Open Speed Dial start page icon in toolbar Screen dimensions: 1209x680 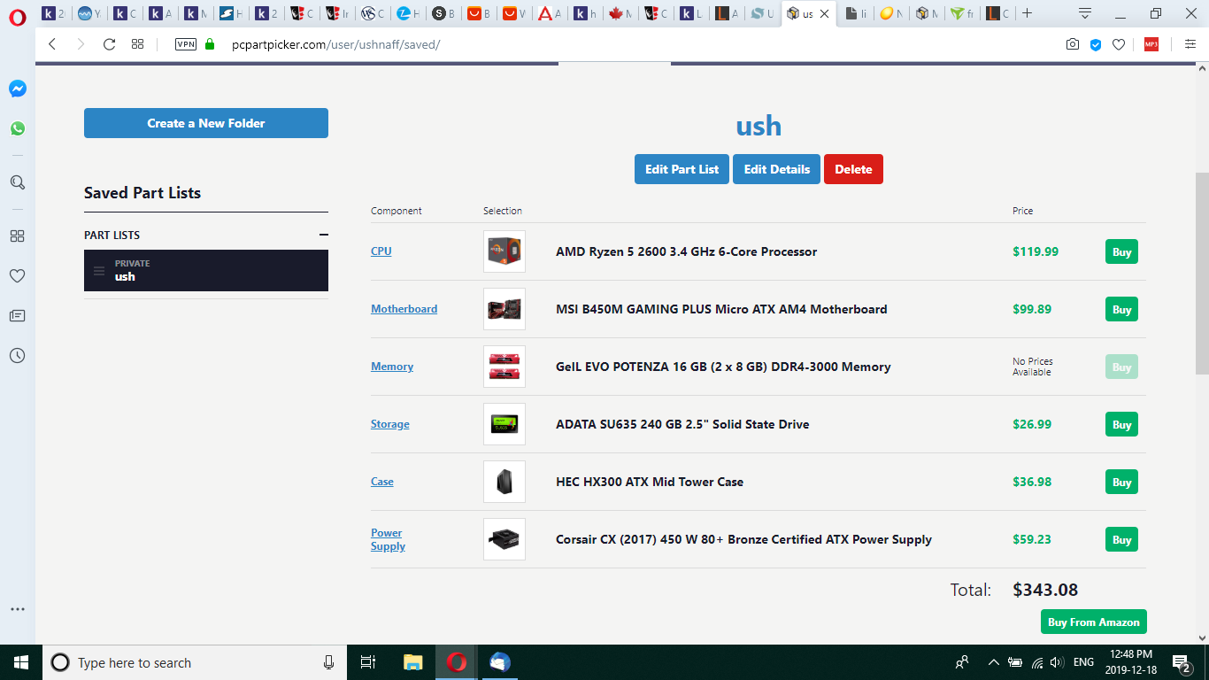(x=137, y=44)
